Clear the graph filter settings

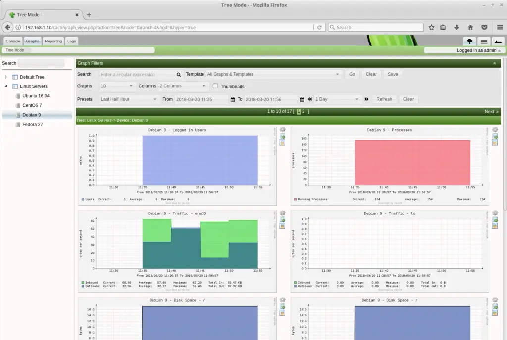(x=371, y=74)
